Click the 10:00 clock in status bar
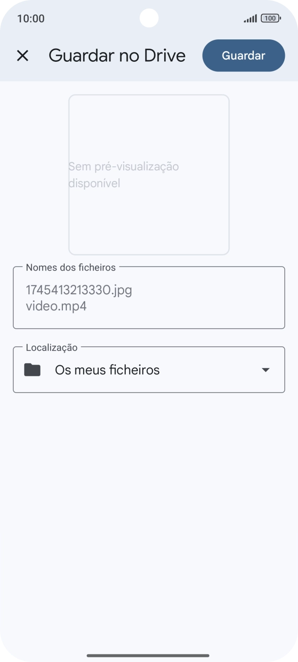Image resolution: width=298 pixels, height=662 pixels. pos(31,18)
